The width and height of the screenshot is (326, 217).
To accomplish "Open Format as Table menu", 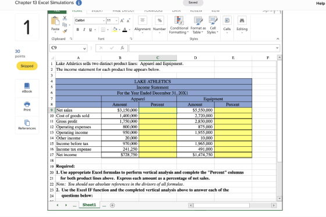I will point(198,25).
